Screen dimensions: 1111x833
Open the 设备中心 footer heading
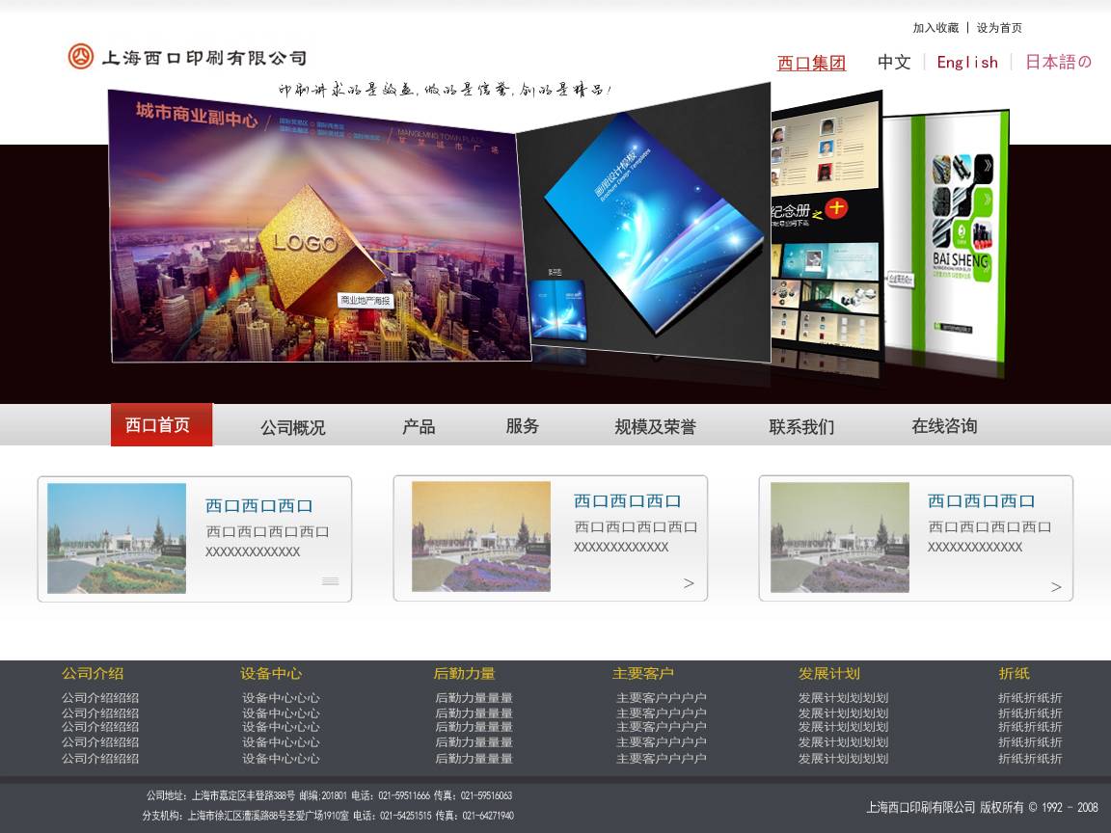click(x=271, y=674)
